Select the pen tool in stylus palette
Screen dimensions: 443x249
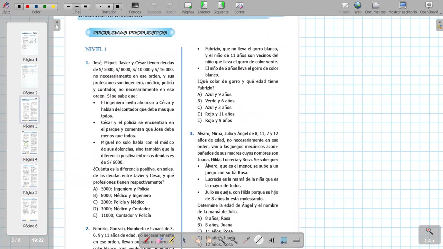tap(146, 240)
